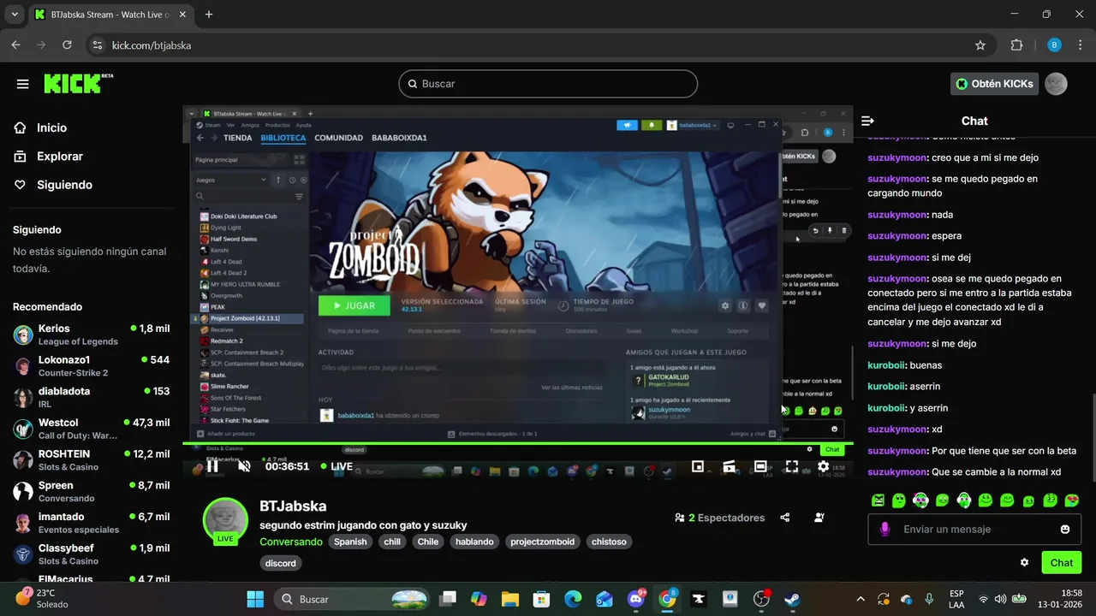Create a clip with the clapperboard icon
The height and width of the screenshot is (616, 1096).
point(730,466)
